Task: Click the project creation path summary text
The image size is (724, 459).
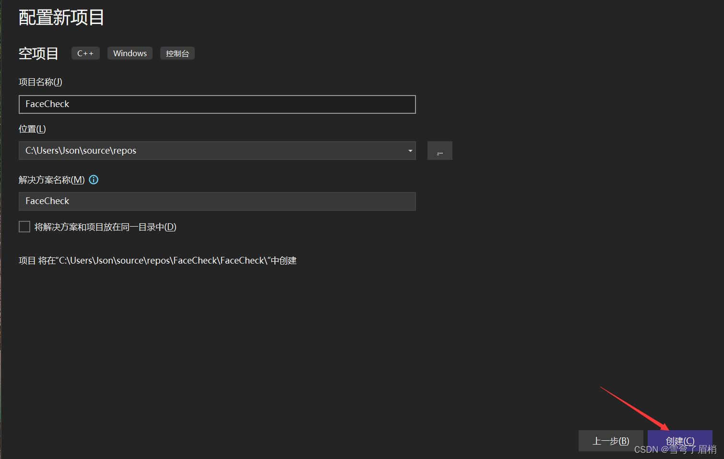Action: tap(157, 261)
